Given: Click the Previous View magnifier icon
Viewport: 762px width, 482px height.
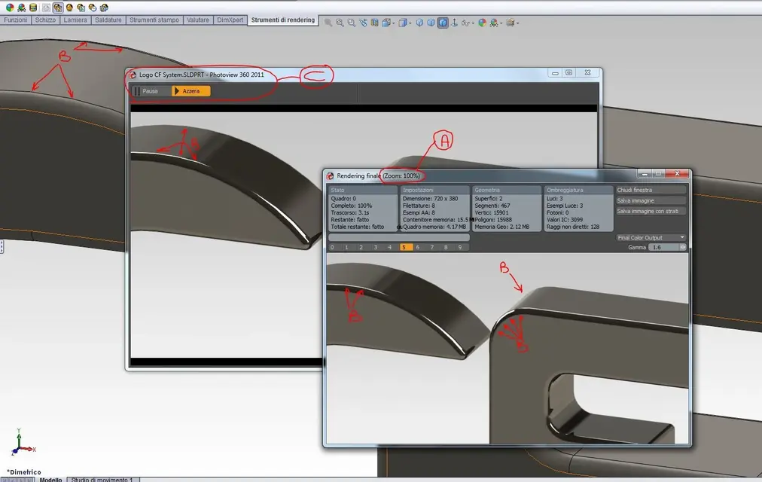Looking at the screenshot, I should pos(352,23).
